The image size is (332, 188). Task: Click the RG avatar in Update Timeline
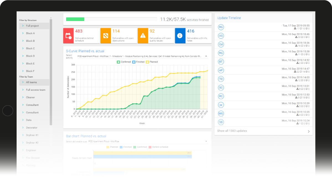(x=221, y=27)
